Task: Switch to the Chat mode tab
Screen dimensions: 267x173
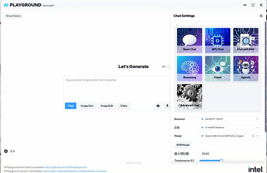Action: pyautogui.click(x=71, y=106)
